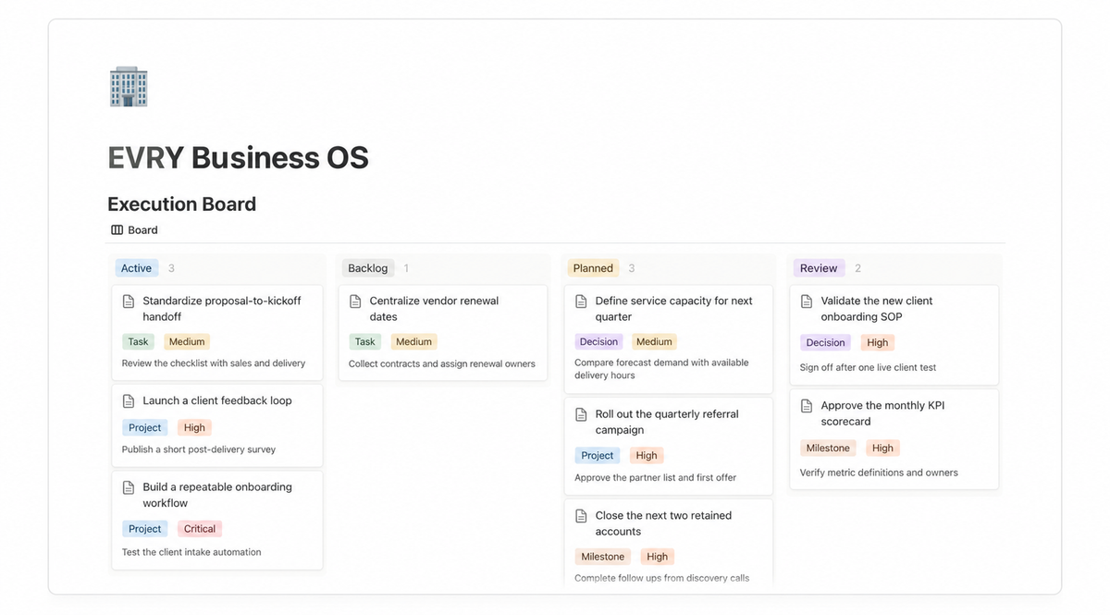
Task: Click Decision tag on Validate onboarding SOP card
Action: [825, 343]
